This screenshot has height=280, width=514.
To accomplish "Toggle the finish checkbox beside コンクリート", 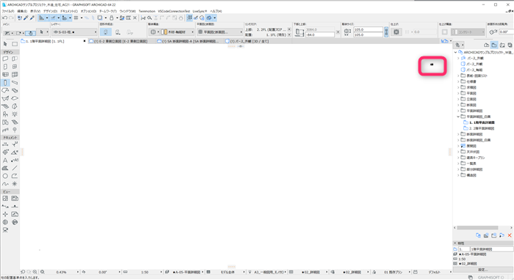I will point(444,32).
